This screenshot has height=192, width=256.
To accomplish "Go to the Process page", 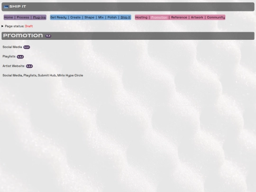I will click(23, 18).
